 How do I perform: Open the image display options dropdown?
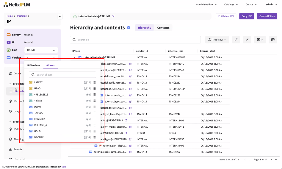[260, 40]
